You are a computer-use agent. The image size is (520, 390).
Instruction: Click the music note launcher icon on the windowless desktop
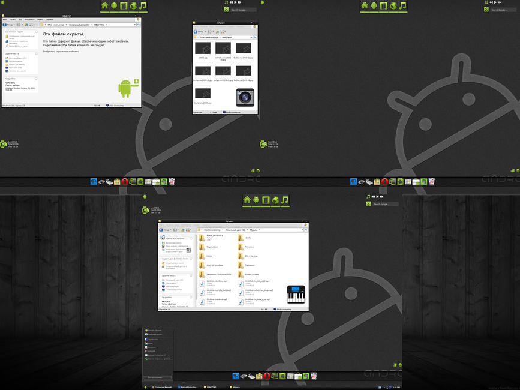click(x=402, y=5)
